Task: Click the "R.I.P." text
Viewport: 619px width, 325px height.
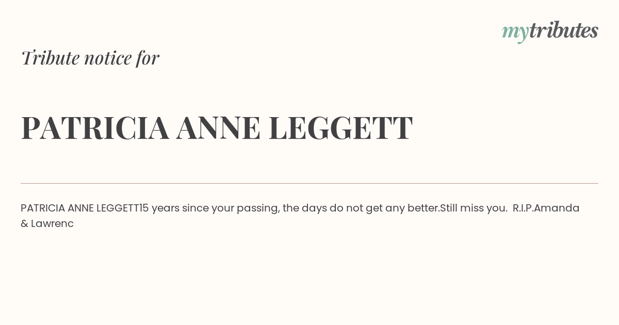Action: click(523, 208)
